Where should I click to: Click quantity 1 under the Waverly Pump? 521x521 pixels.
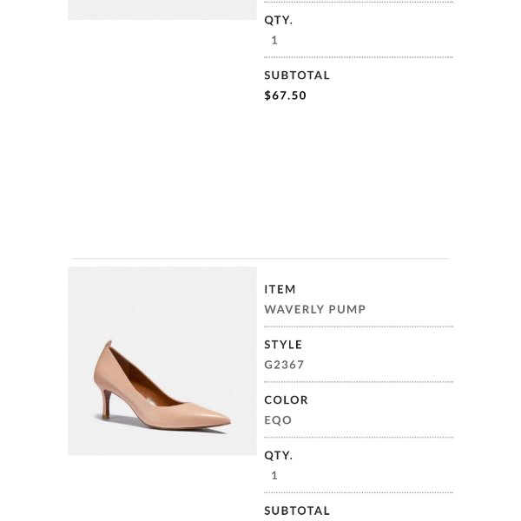click(x=274, y=475)
